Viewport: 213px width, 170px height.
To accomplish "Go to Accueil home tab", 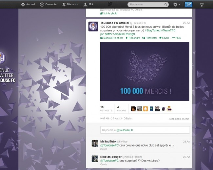I will pos(28,4).
